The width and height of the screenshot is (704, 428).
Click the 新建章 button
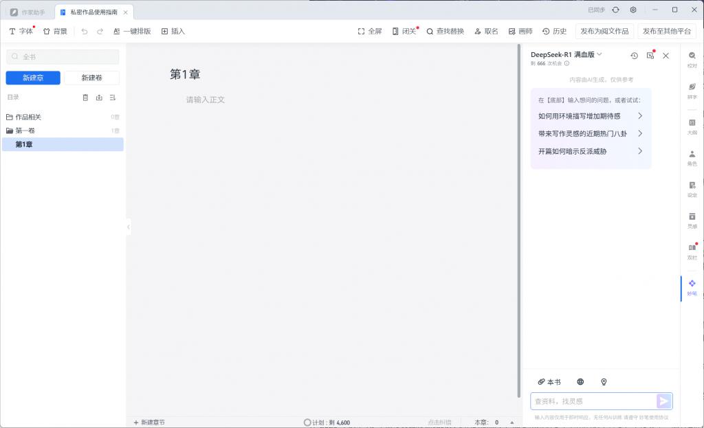[x=33, y=78]
